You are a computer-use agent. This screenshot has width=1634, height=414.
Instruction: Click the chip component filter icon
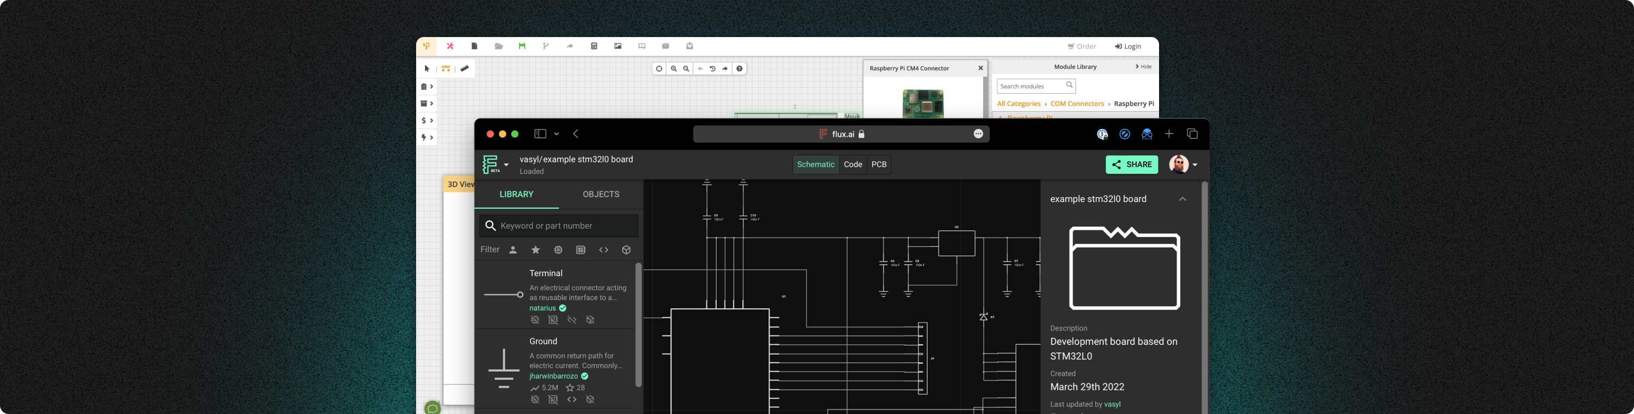coord(558,250)
